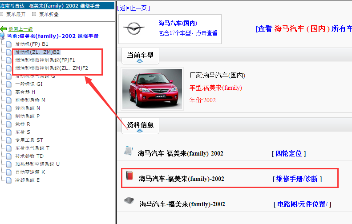Screen dimensions: 352x224
Task: Click document icon in 四轮定位 row
Action: tap(129, 151)
